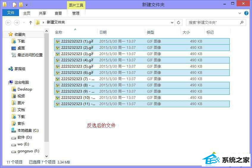Click navigation pane scroll-down arrow
This screenshot has height=168, width=252.
[x=46, y=156]
